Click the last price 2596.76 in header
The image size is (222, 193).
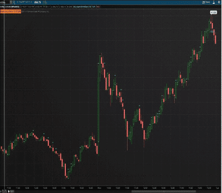38,2
